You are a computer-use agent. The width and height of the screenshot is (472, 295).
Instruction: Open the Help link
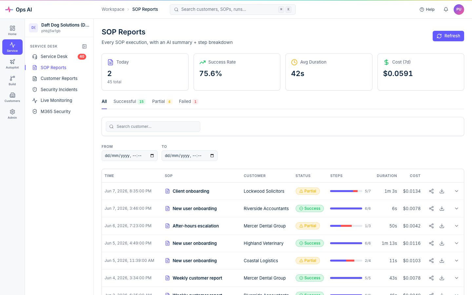427,10
